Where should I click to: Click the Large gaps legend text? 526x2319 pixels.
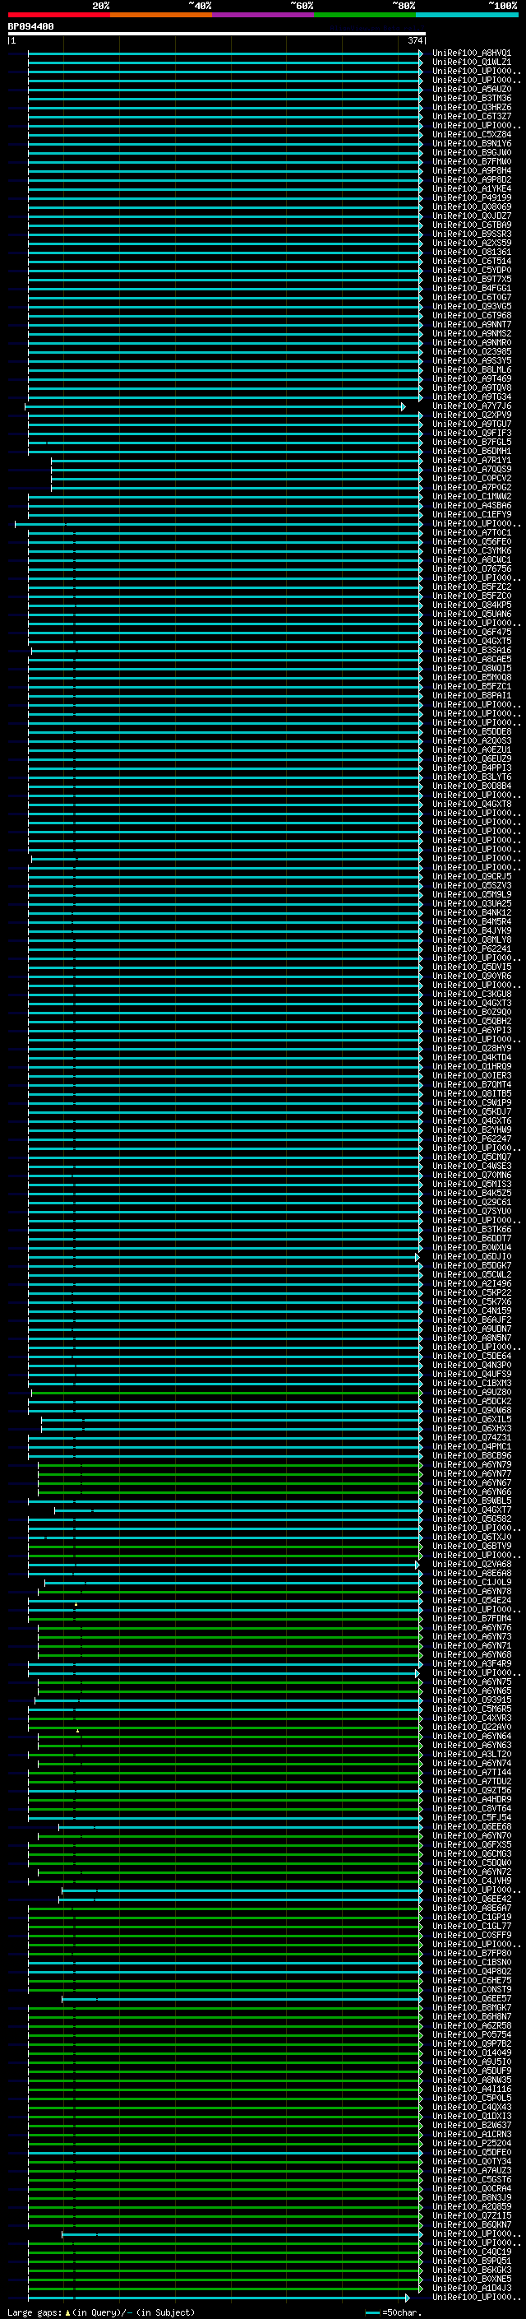(101, 2312)
